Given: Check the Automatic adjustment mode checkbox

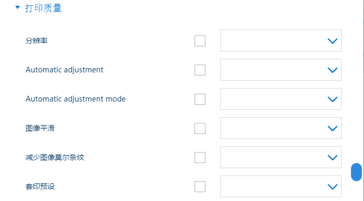Looking at the screenshot, I should pos(200,99).
